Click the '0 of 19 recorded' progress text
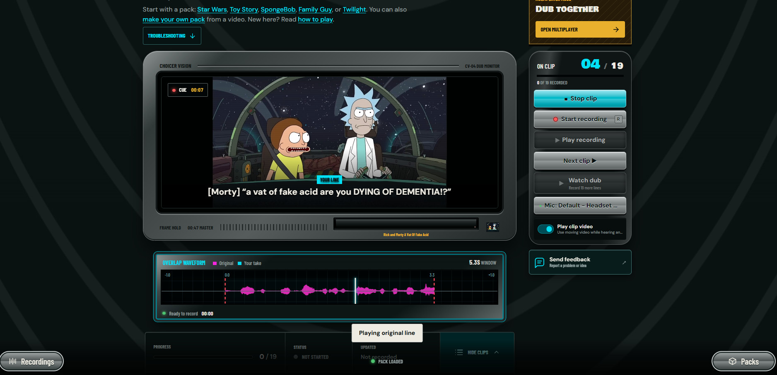 [x=552, y=83]
